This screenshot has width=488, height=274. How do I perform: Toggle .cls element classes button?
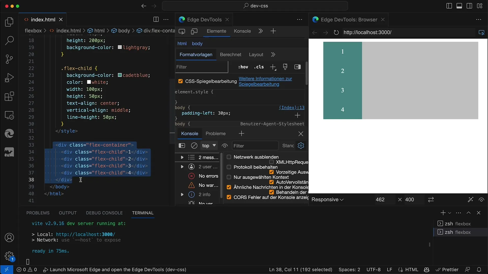[259, 67]
